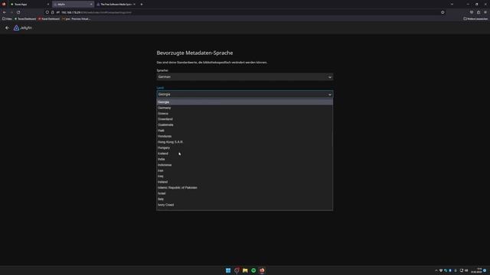Open the Firefox extensions icon
490x275 pixels.
(479, 12)
